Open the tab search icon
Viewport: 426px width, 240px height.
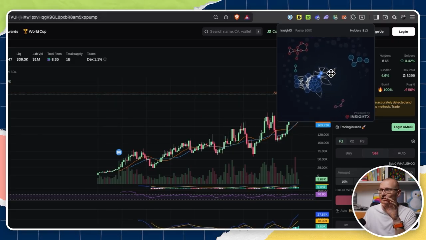(x=362, y=17)
